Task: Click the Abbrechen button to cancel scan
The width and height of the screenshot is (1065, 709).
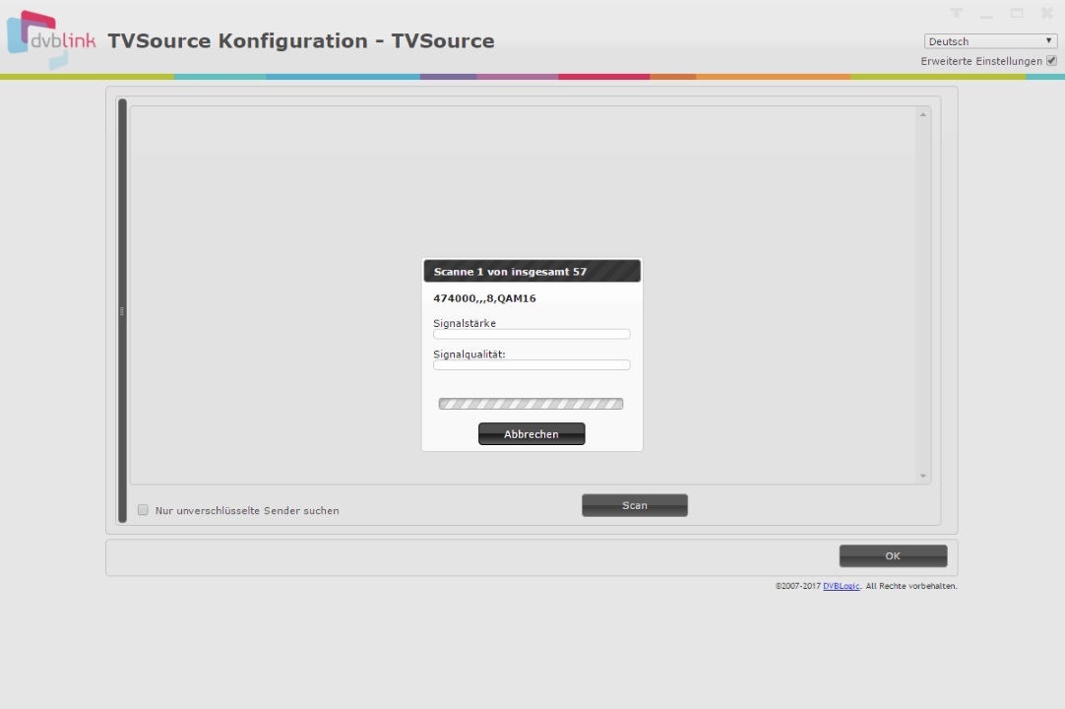Action: [532, 434]
